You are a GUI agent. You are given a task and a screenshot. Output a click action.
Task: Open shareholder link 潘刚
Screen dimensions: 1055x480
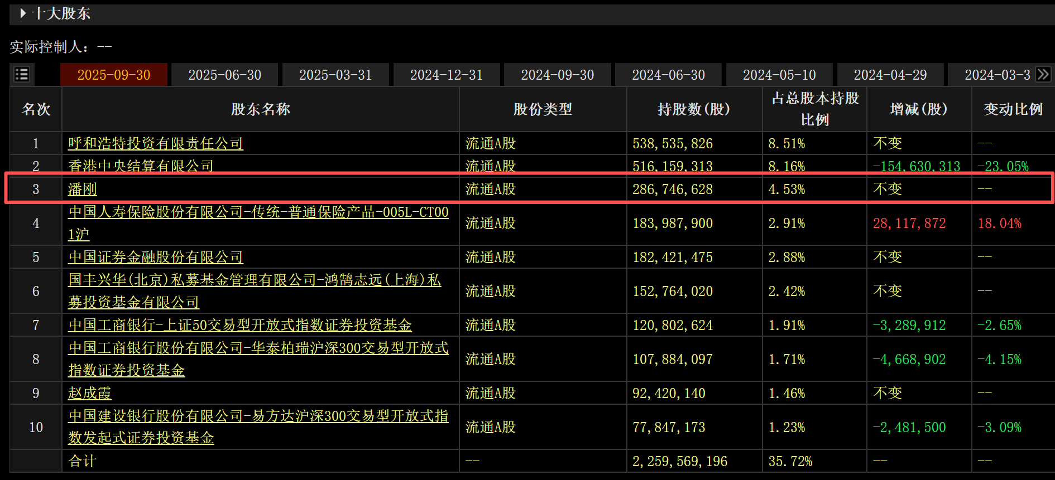point(83,189)
